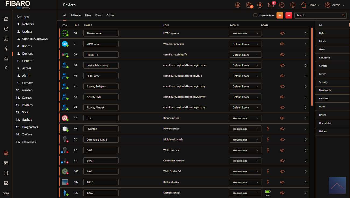Screen dimensions: 350x198
Task: Click the home icon in left sidebar
Action: tap(6, 19)
